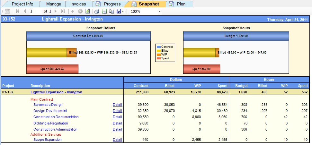Open Detail link for Schematic Design

(117, 105)
